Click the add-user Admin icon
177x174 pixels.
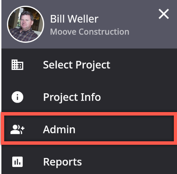[x=17, y=129]
